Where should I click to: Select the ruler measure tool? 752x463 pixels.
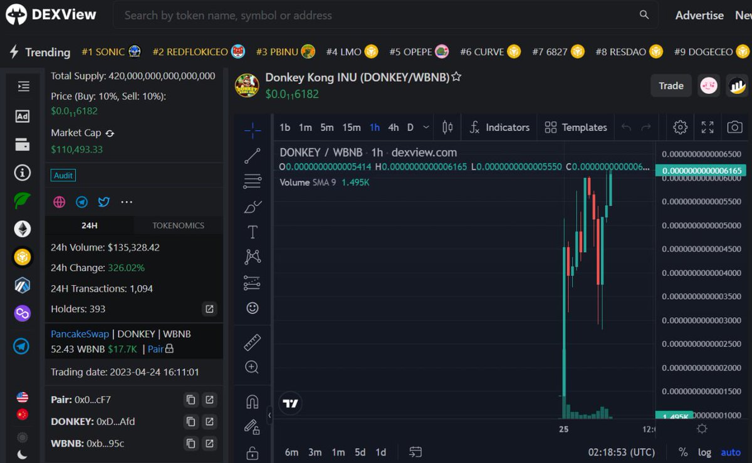tap(253, 342)
